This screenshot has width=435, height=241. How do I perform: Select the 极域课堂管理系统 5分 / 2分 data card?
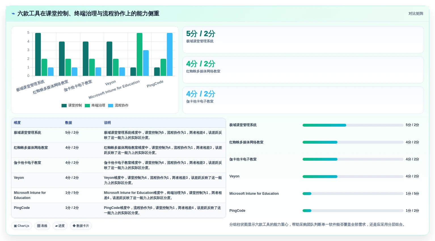click(x=303, y=40)
